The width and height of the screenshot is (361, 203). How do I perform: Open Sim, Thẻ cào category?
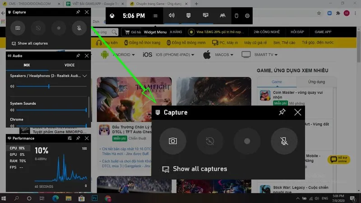coord(284,42)
